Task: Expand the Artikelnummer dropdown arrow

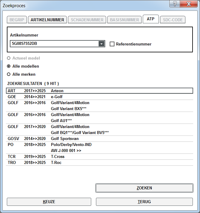Action: tap(101, 44)
